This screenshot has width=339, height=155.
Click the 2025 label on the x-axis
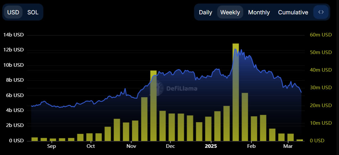click(x=212, y=146)
